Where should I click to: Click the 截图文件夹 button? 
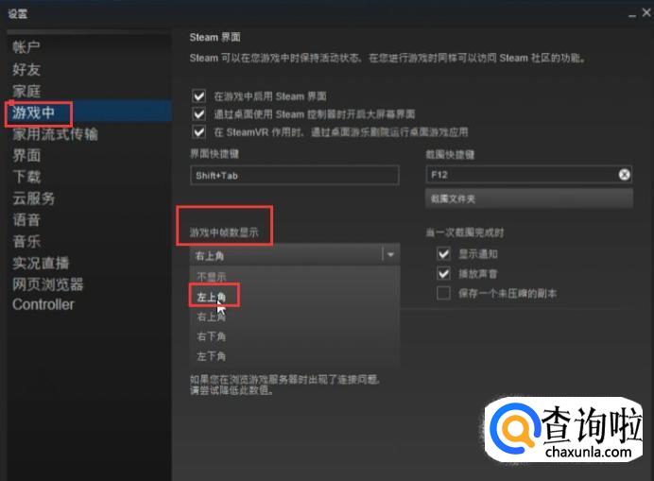click(x=529, y=198)
